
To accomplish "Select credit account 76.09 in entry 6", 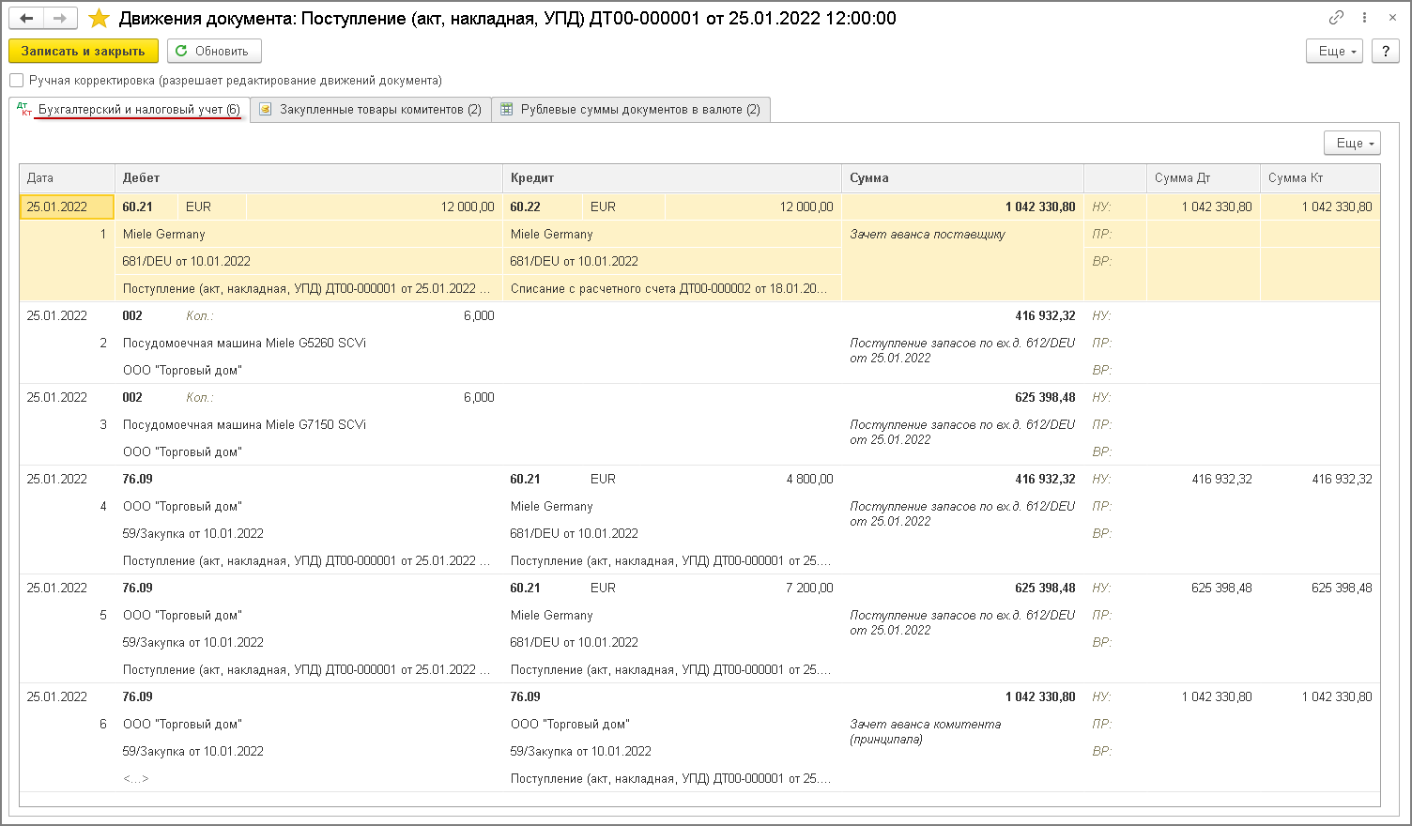I will [x=526, y=696].
